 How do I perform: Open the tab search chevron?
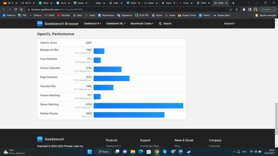pyautogui.click(x=249, y=3)
